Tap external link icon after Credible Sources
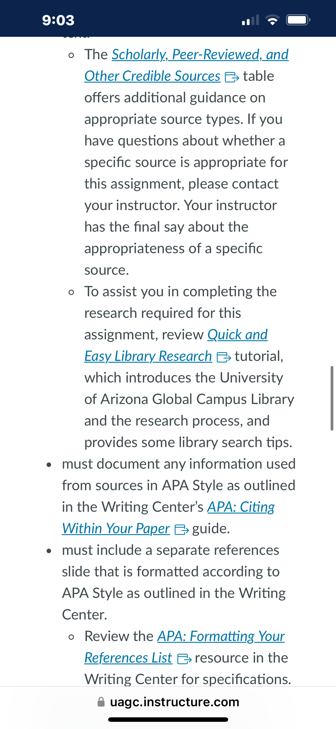The image size is (336, 729). pyautogui.click(x=232, y=77)
